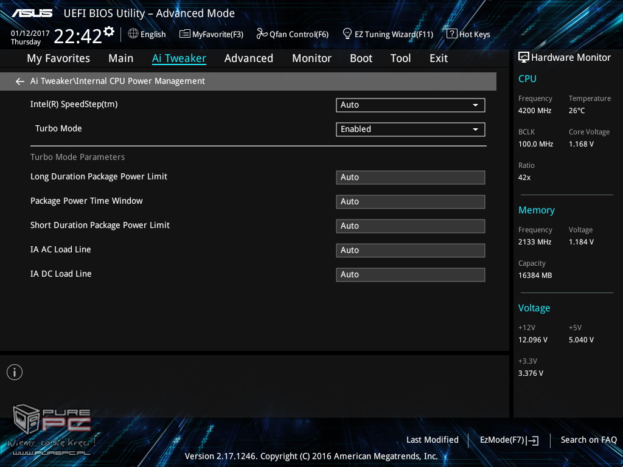The image size is (623, 467).
Task: Go to the My Favorites tab
Action: (58, 58)
